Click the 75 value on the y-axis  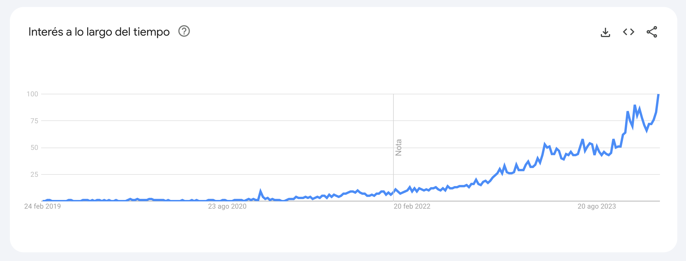34,121
